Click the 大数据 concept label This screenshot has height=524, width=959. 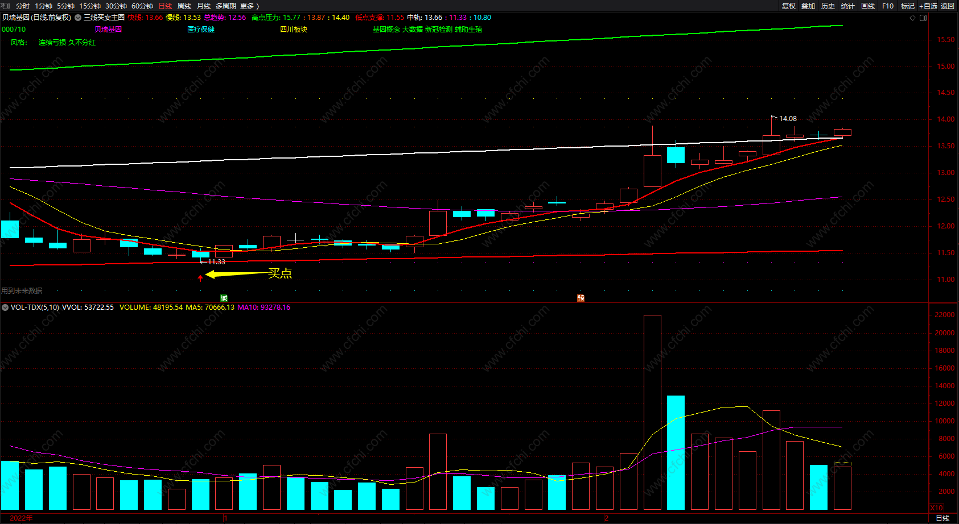[413, 30]
